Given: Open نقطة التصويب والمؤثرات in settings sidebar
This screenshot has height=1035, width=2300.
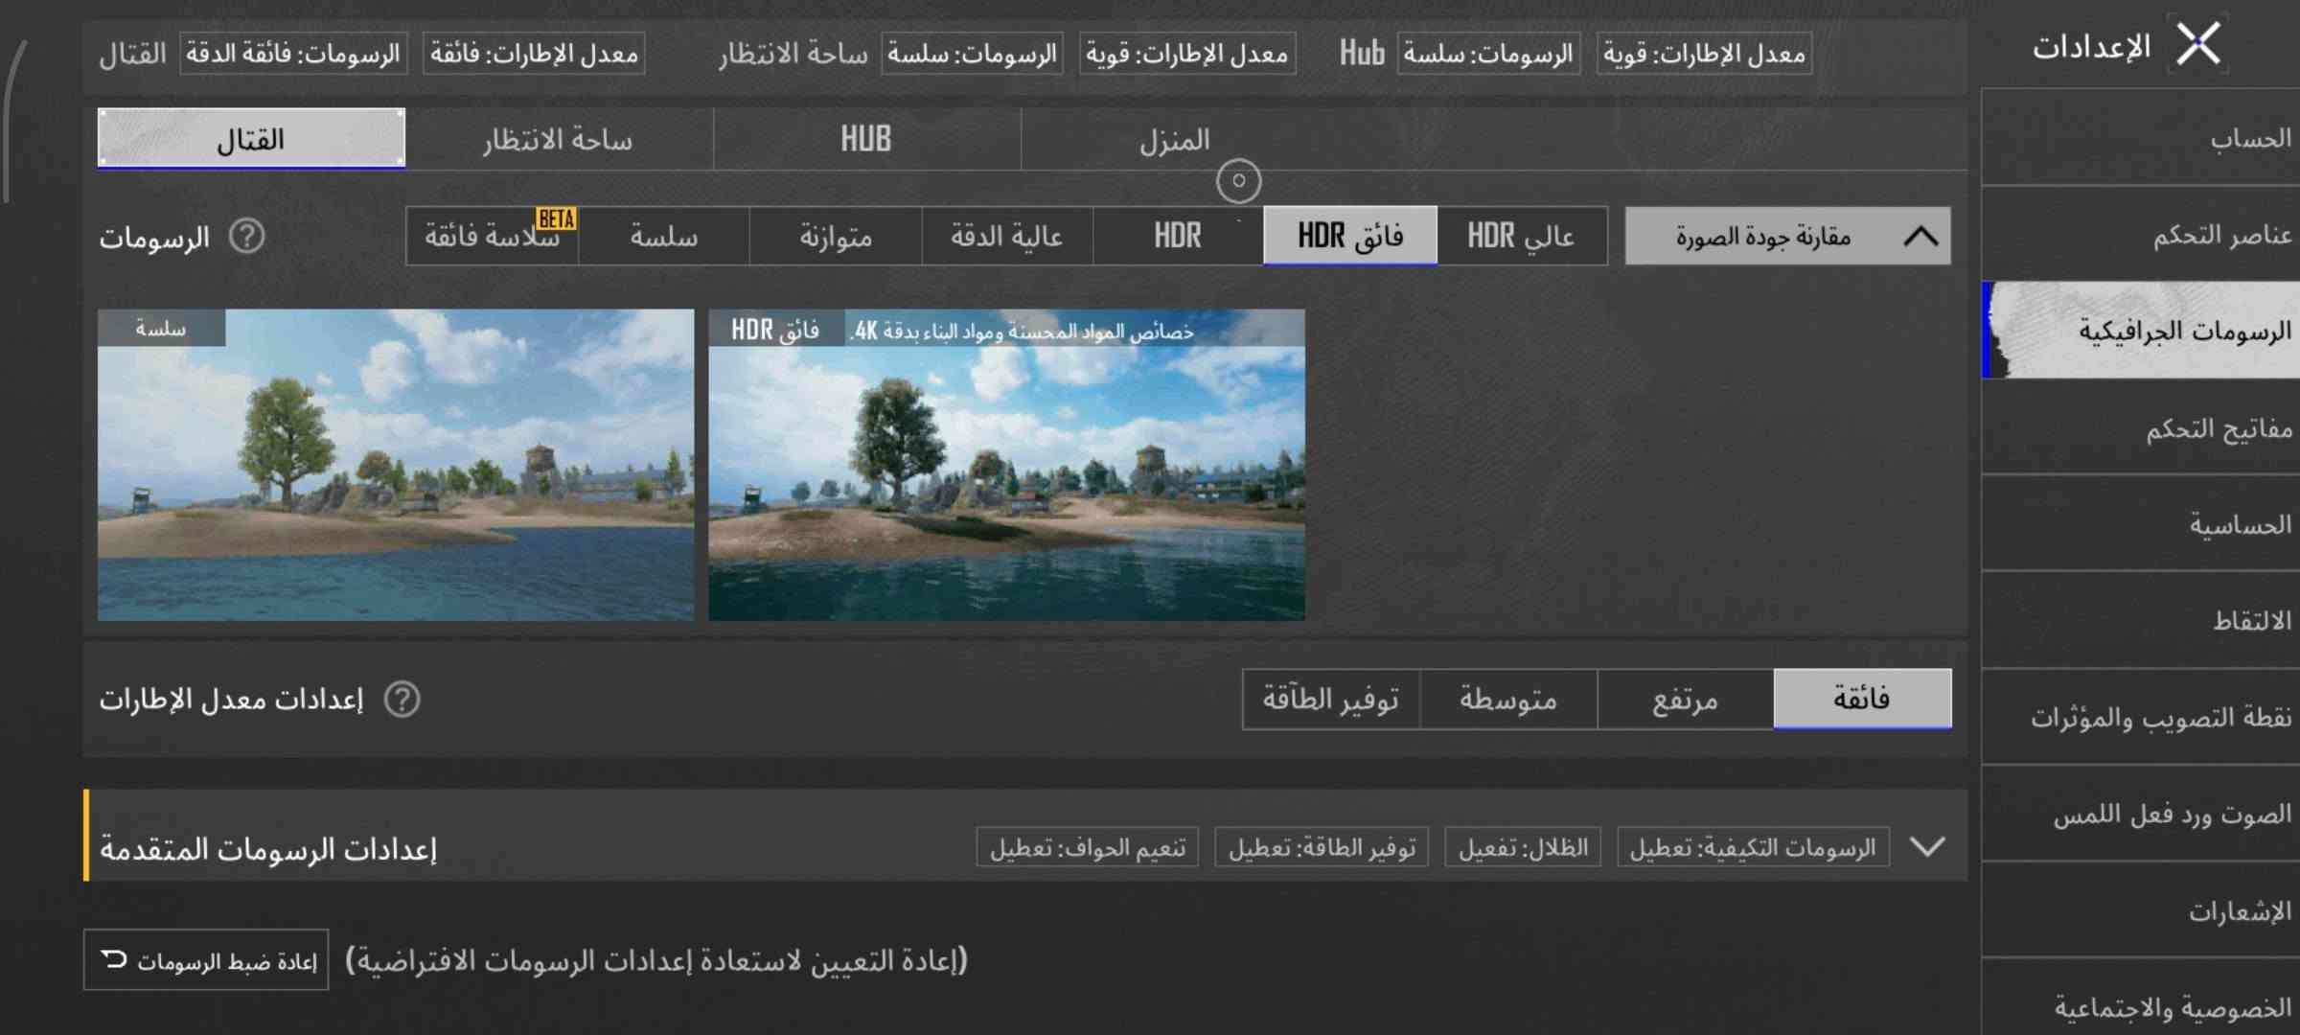Looking at the screenshot, I should pos(2141,717).
